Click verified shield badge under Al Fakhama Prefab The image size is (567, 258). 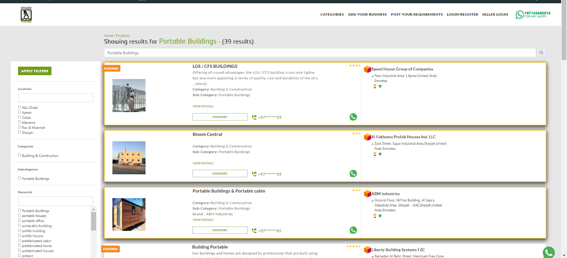point(380,154)
